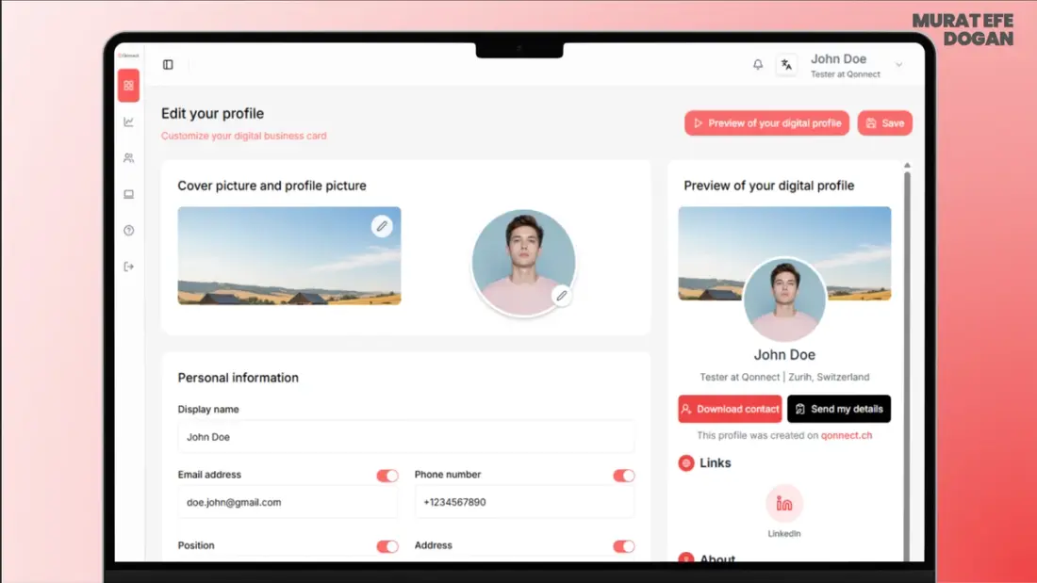The width and height of the screenshot is (1037, 583).
Task: Open notifications bell icon
Action: pyautogui.click(x=758, y=65)
